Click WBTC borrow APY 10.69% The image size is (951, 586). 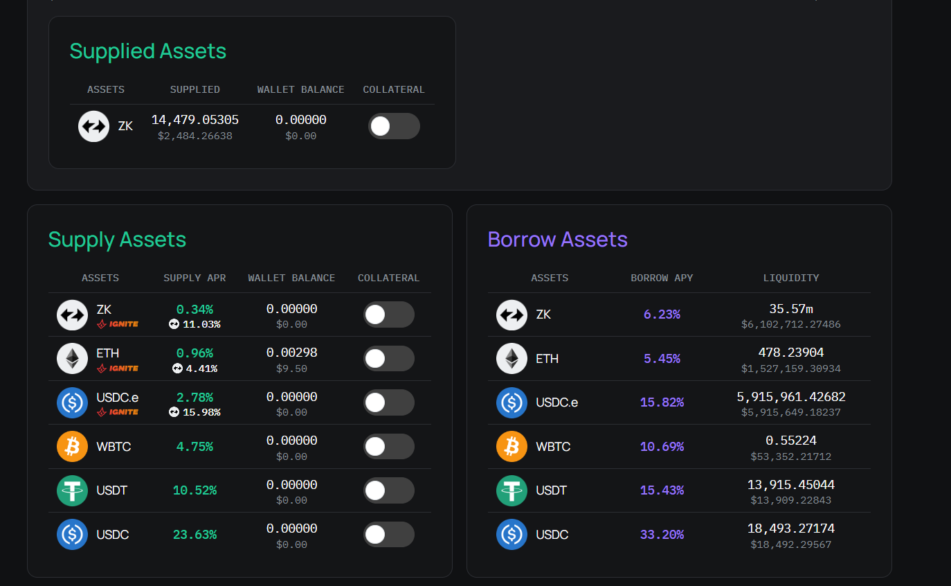tap(662, 447)
